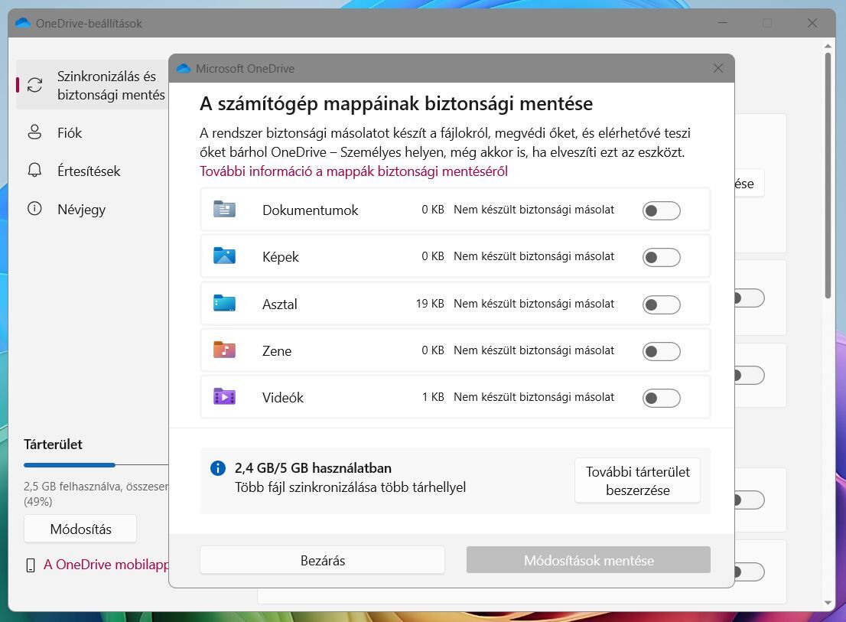Click the Bezárás button
The height and width of the screenshot is (622, 846).
[322, 560]
